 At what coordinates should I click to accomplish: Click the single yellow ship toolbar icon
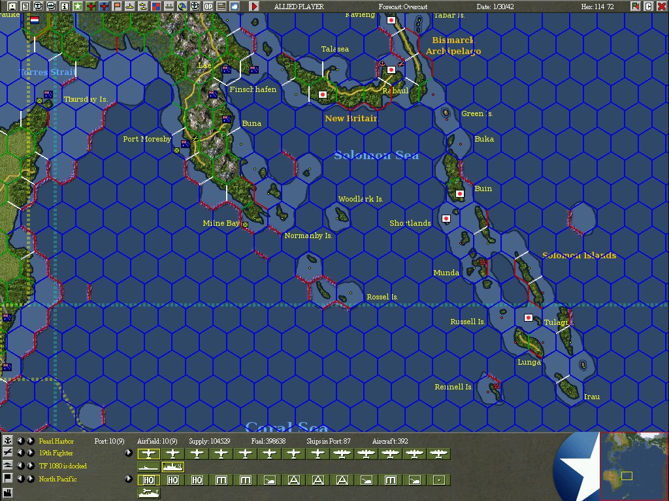point(130,6)
